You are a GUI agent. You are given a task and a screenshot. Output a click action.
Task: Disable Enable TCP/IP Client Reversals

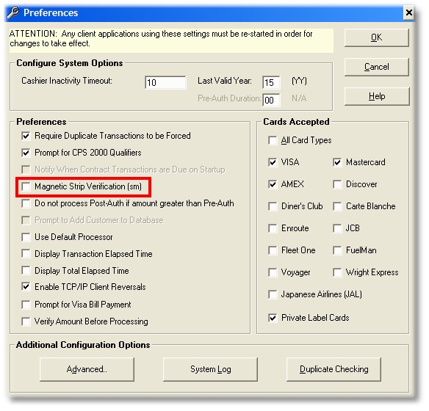click(26, 287)
